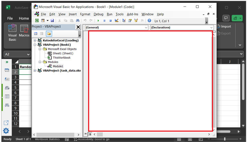Click the Toolbox icon in toolbar

click(x=142, y=20)
